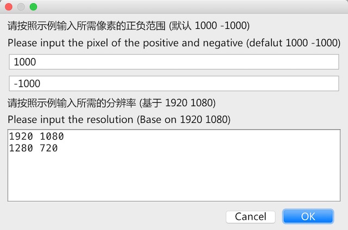Click the green zoom window button

pyautogui.click(x=34, y=7)
